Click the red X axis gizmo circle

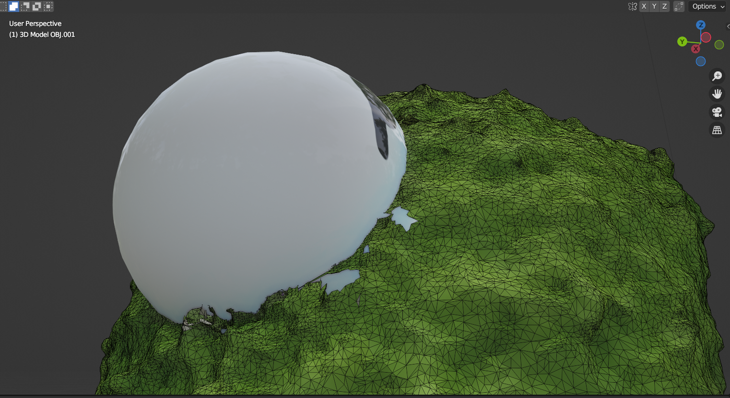tap(695, 49)
